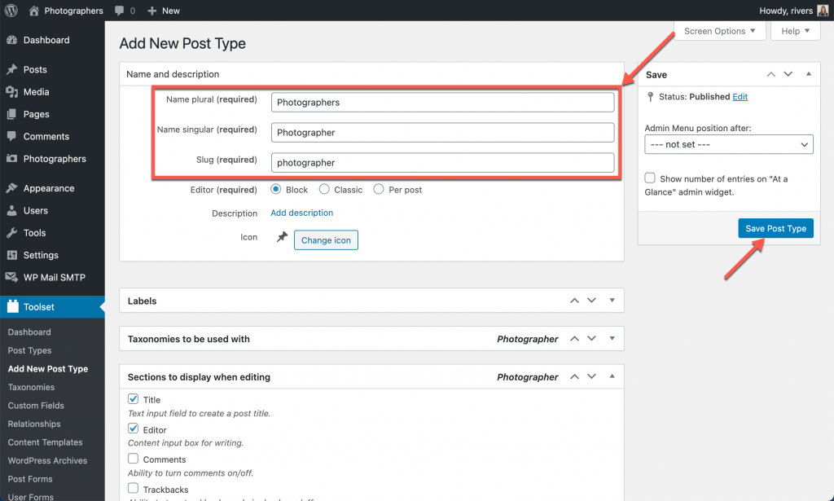Move the Labels panel up
The image size is (834, 501).
pos(574,301)
